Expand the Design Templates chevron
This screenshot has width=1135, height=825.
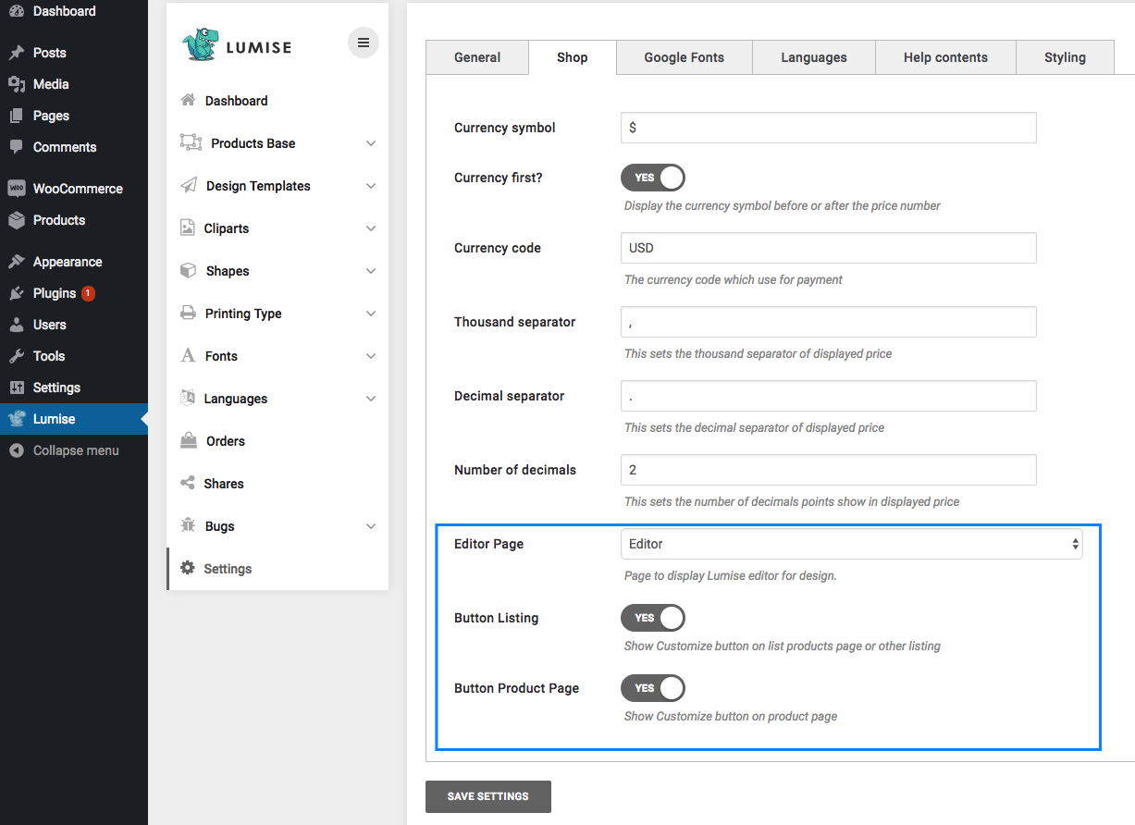pyautogui.click(x=371, y=186)
